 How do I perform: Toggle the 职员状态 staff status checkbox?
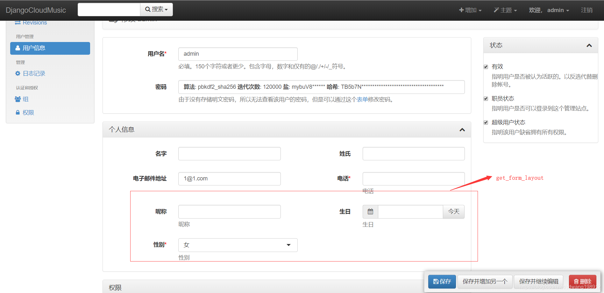(x=486, y=99)
